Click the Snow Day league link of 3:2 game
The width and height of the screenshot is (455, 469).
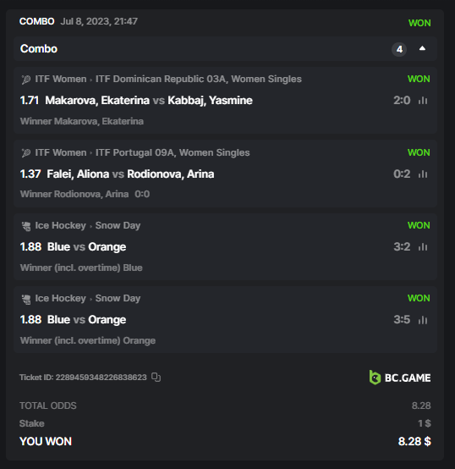point(118,225)
